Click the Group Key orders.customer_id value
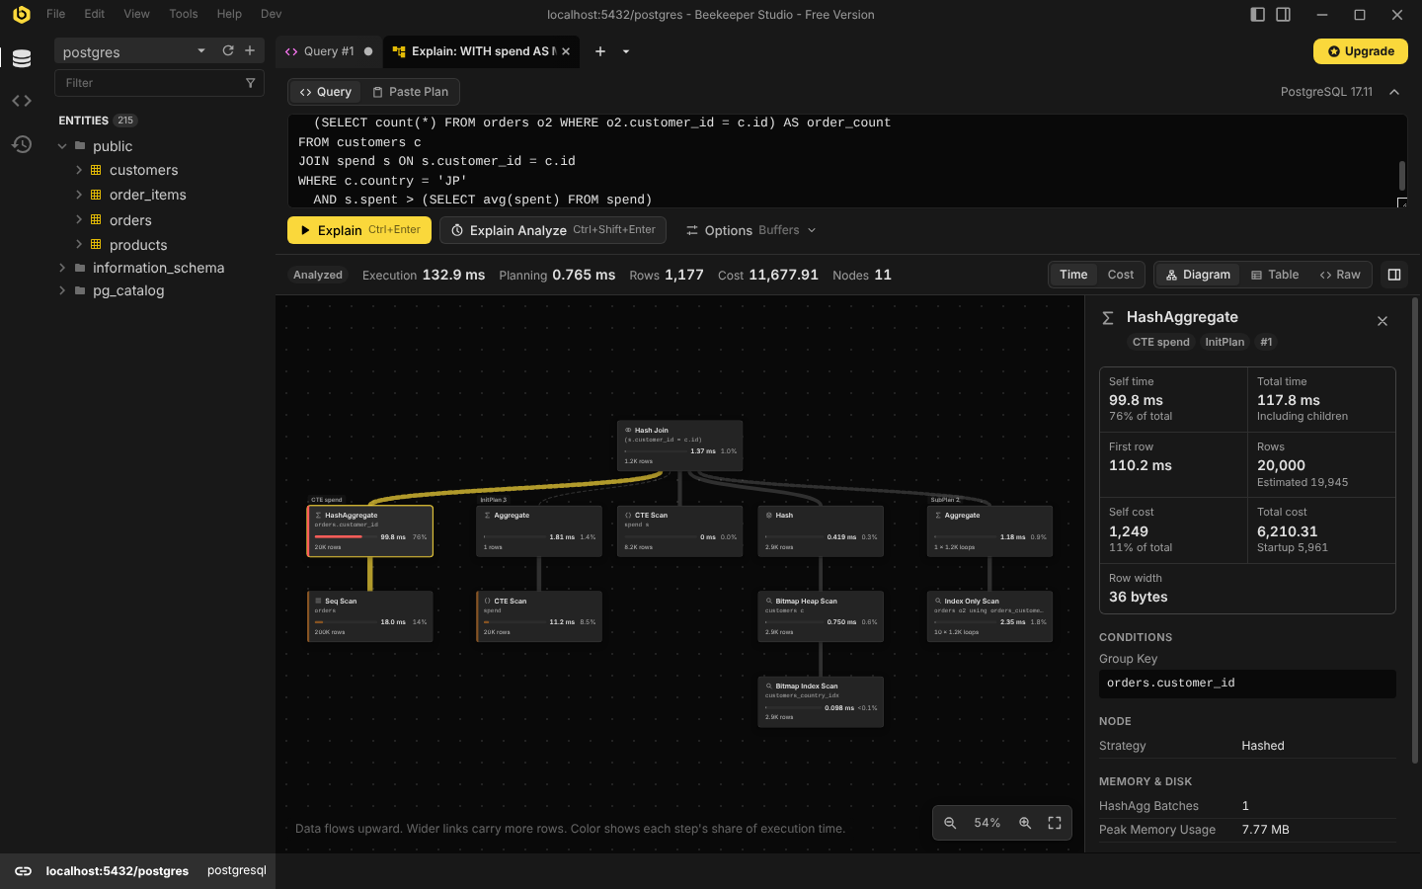Screen dimensions: 1422x889 click(x=1247, y=684)
